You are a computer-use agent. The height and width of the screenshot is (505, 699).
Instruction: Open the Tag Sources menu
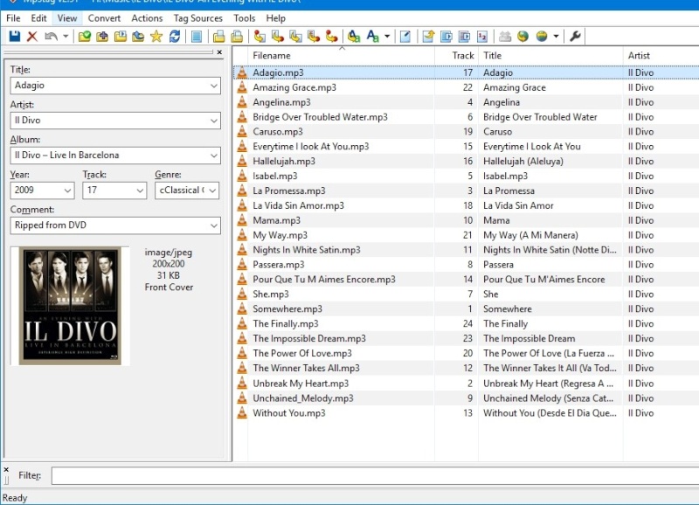198,18
